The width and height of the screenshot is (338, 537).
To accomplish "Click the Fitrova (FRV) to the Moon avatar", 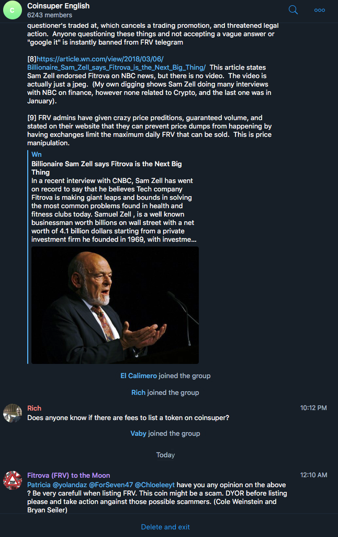I will (x=13, y=480).
